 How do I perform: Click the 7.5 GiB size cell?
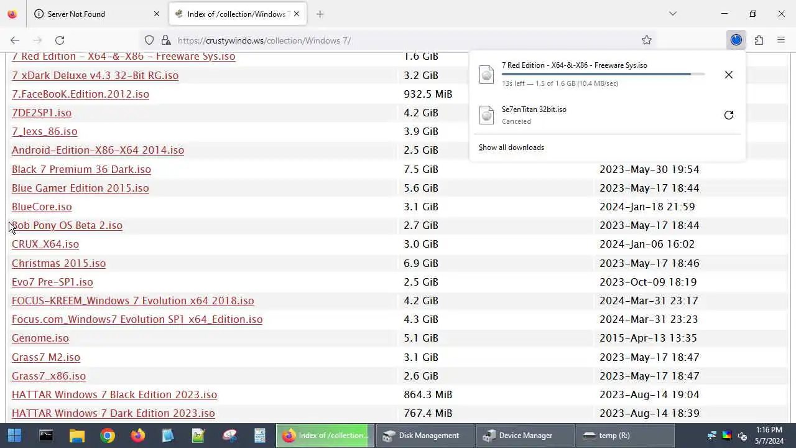click(421, 169)
